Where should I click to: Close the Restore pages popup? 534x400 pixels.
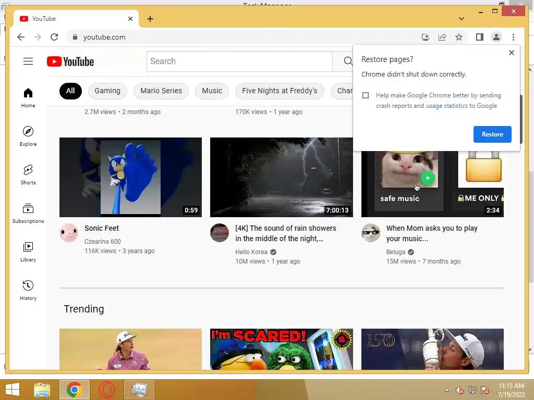511,53
